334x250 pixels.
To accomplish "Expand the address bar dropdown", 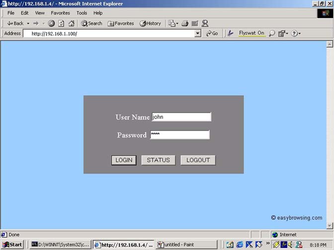I will click(198, 33).
